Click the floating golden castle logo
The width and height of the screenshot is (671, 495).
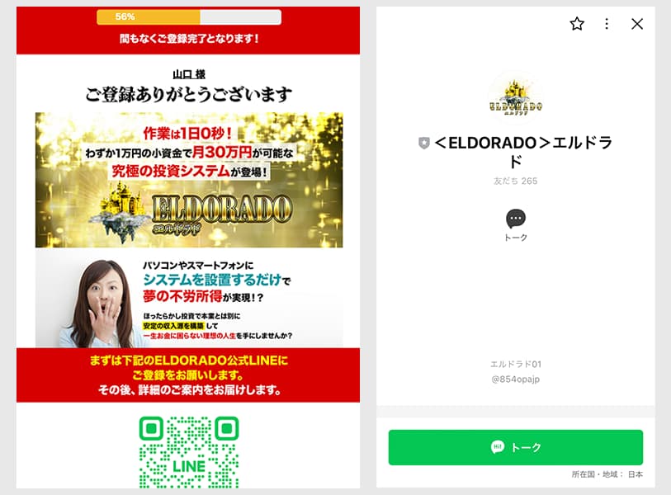pos(119,212)
